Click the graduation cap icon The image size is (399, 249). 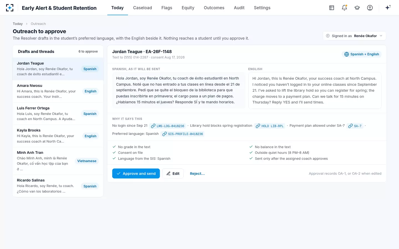point(357,8)
